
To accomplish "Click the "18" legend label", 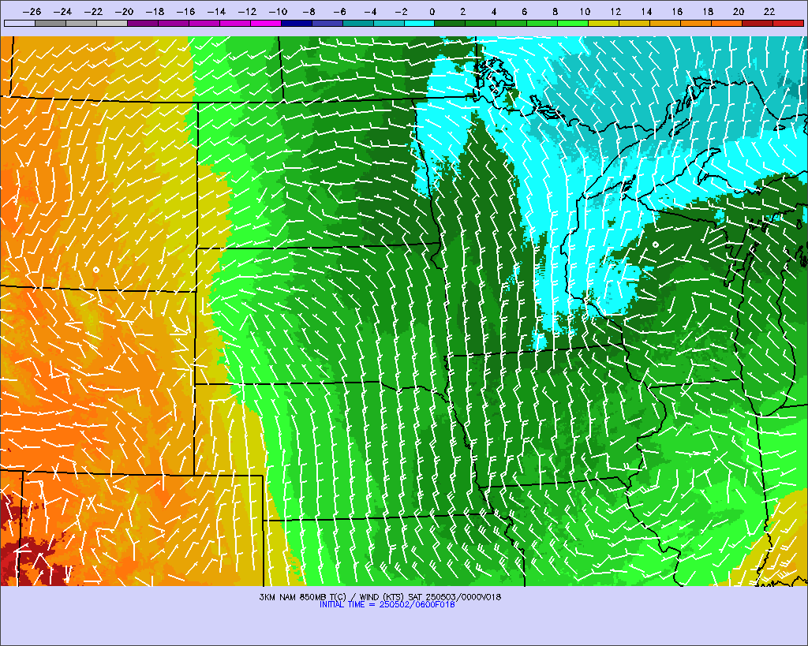I will (x=708, y=11).
